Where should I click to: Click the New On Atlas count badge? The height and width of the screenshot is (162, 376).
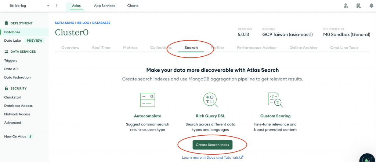coord(30,137)
